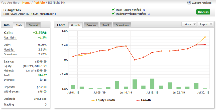The image size is (216, 111).
Task: Open the Portfolio breadcrumb link
Action: (x=39, y=2)
